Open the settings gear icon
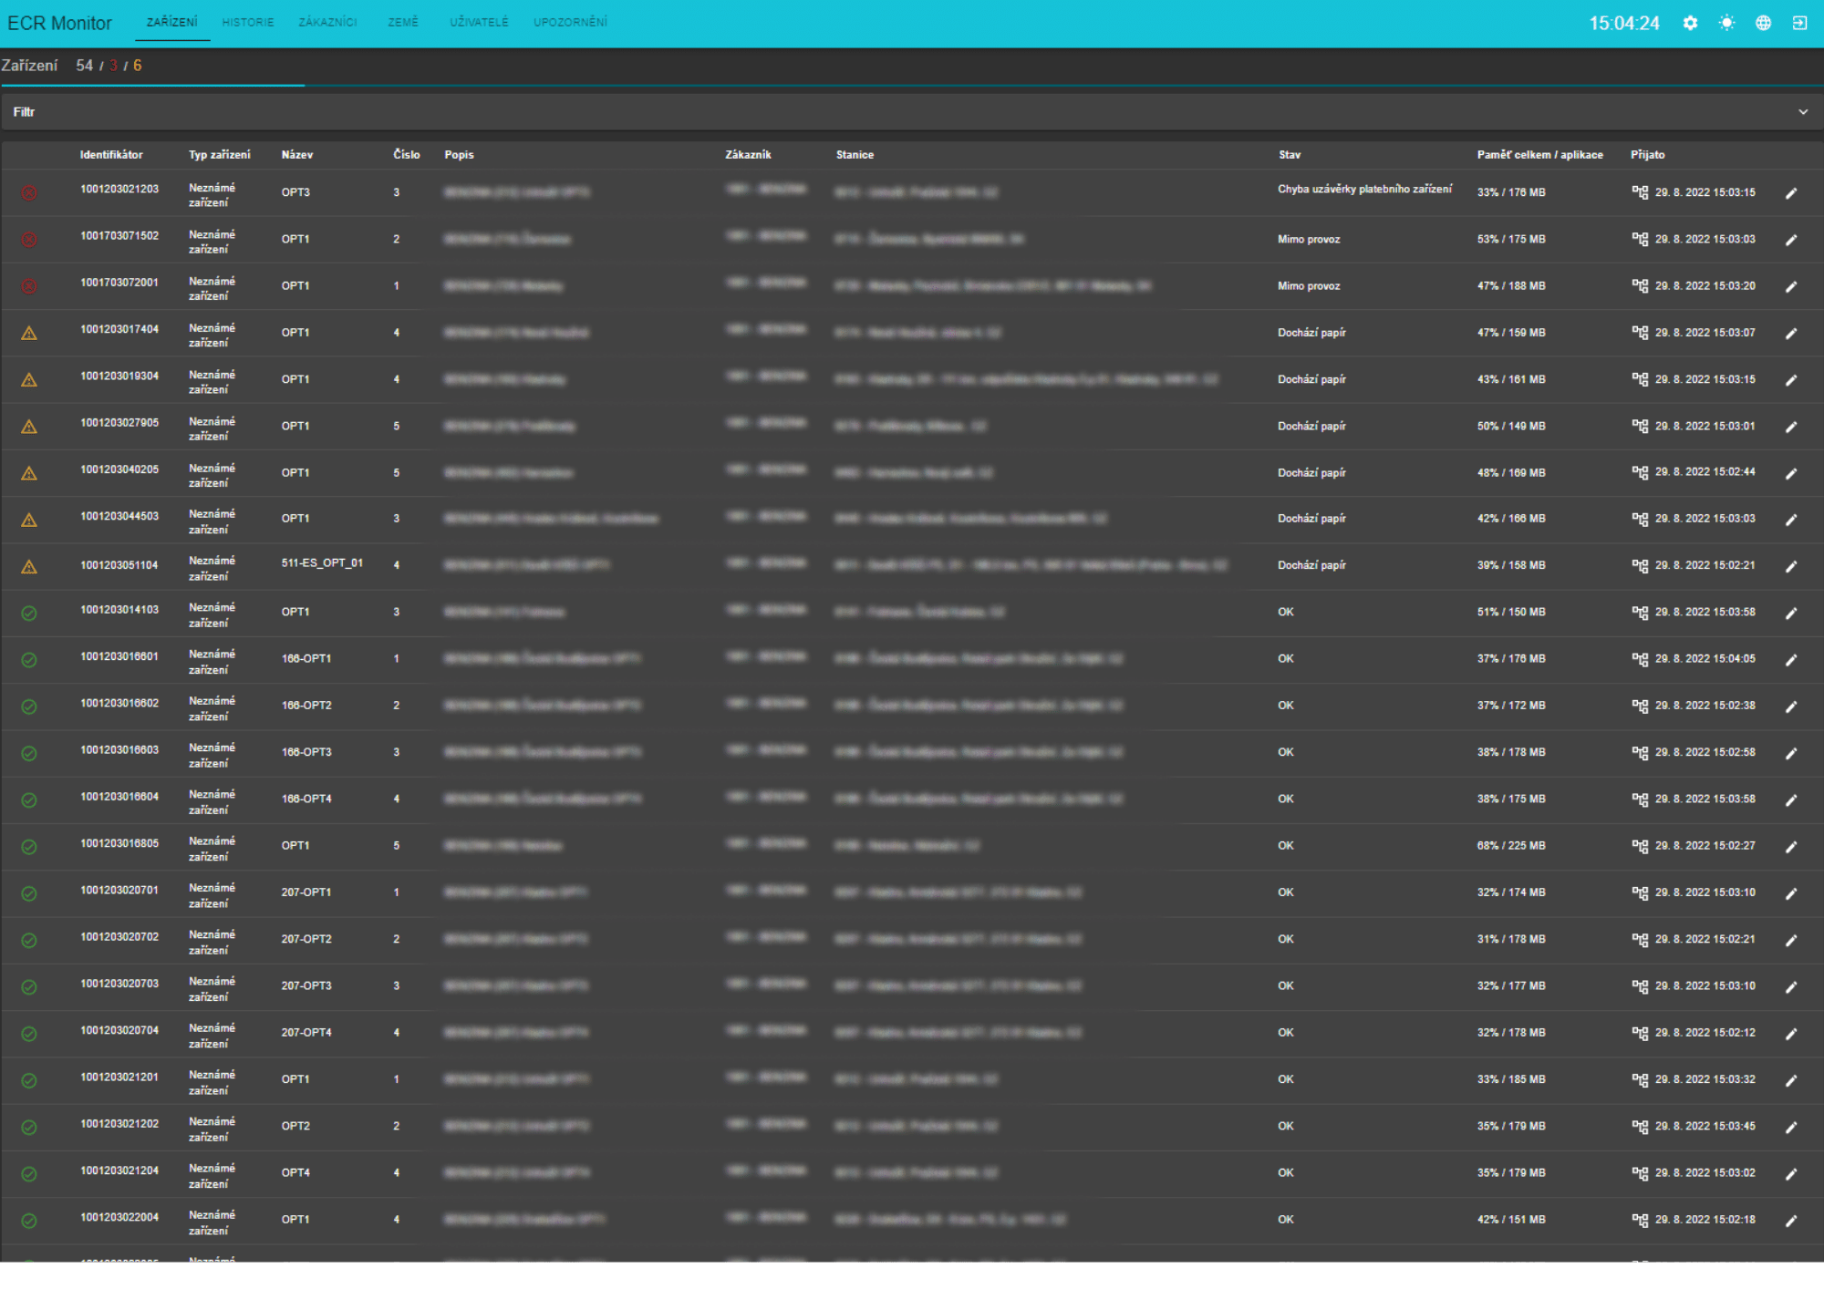Viewport: 1824px width, 1289px height. (x=1690, y=24)
